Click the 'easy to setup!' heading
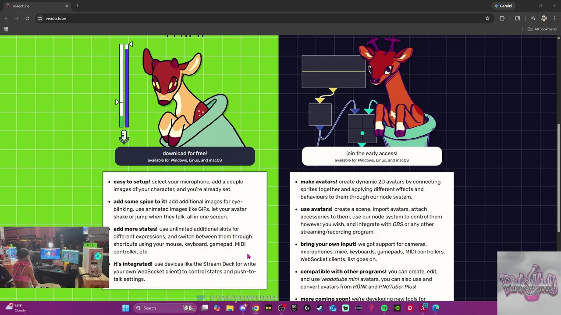The image size is (561, 315). point(131,182)
